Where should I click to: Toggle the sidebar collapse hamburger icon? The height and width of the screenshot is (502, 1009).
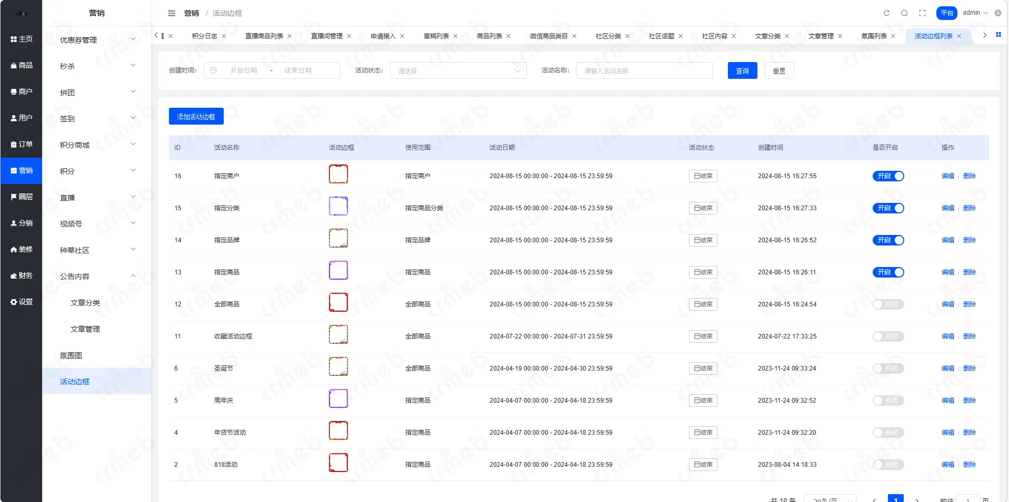click(171, 13)
